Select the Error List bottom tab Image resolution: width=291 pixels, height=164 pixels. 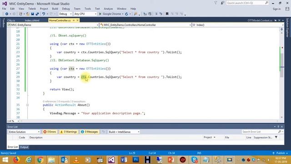13,147
